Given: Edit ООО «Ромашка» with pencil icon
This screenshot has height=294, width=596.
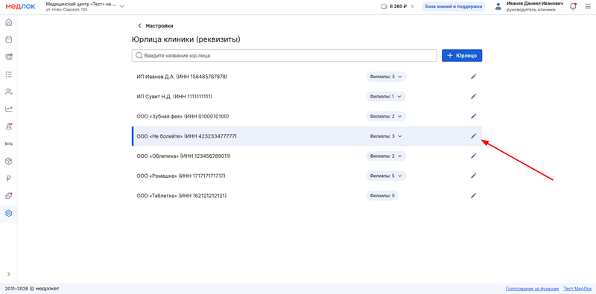Looking at the screenshot, I should (473, 176).
